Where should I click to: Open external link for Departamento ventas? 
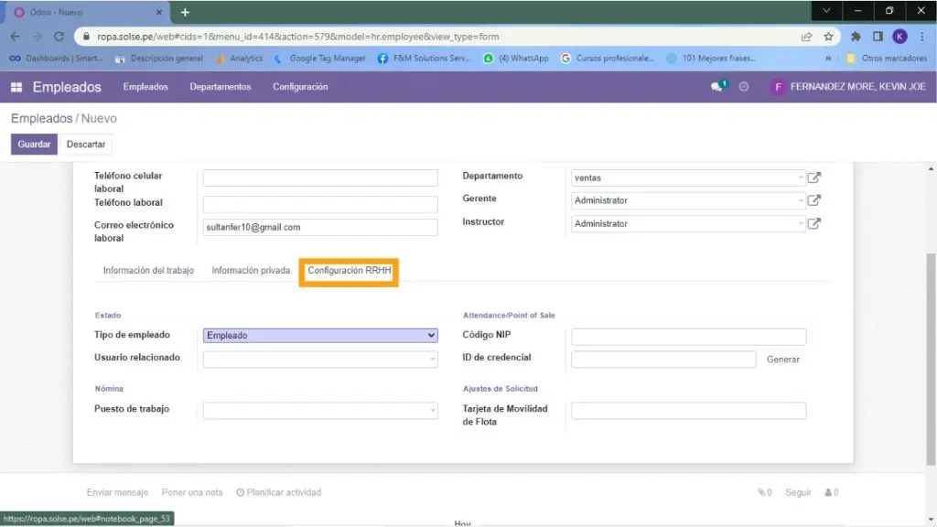coord(813,177)
